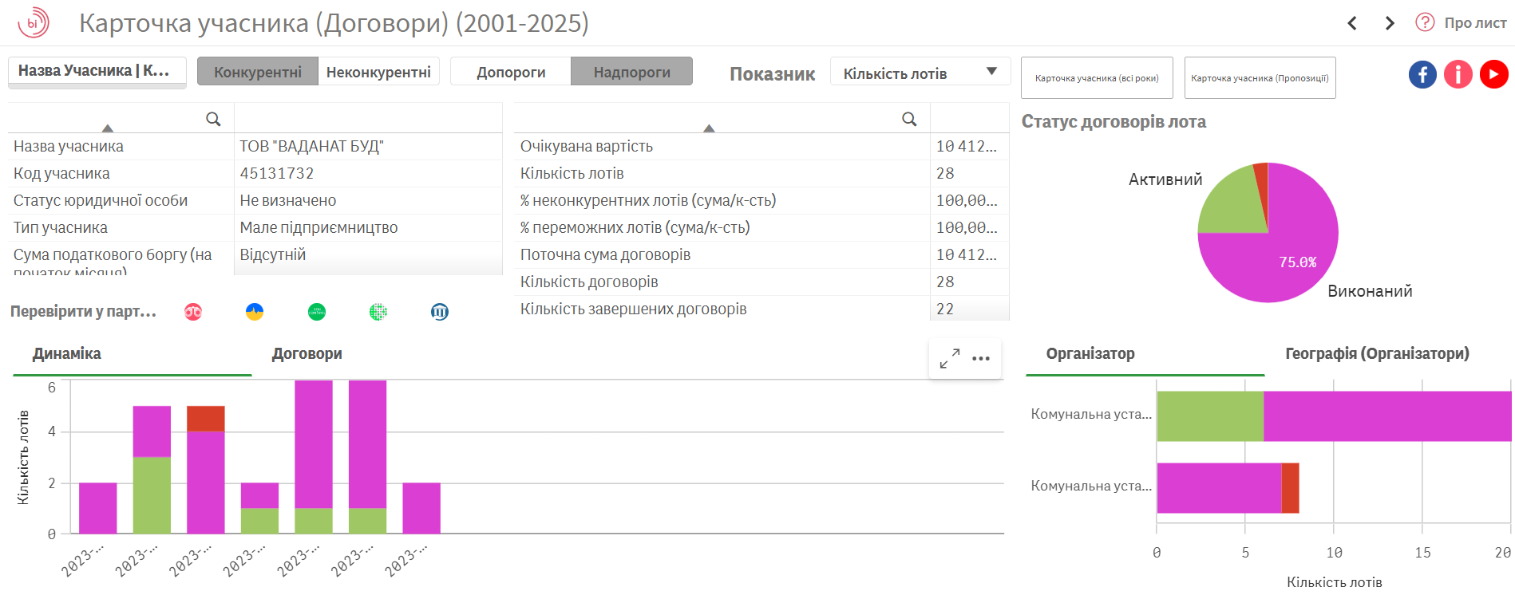Open the Кількість лотів indicator dropdown

(x=920, y=73)
